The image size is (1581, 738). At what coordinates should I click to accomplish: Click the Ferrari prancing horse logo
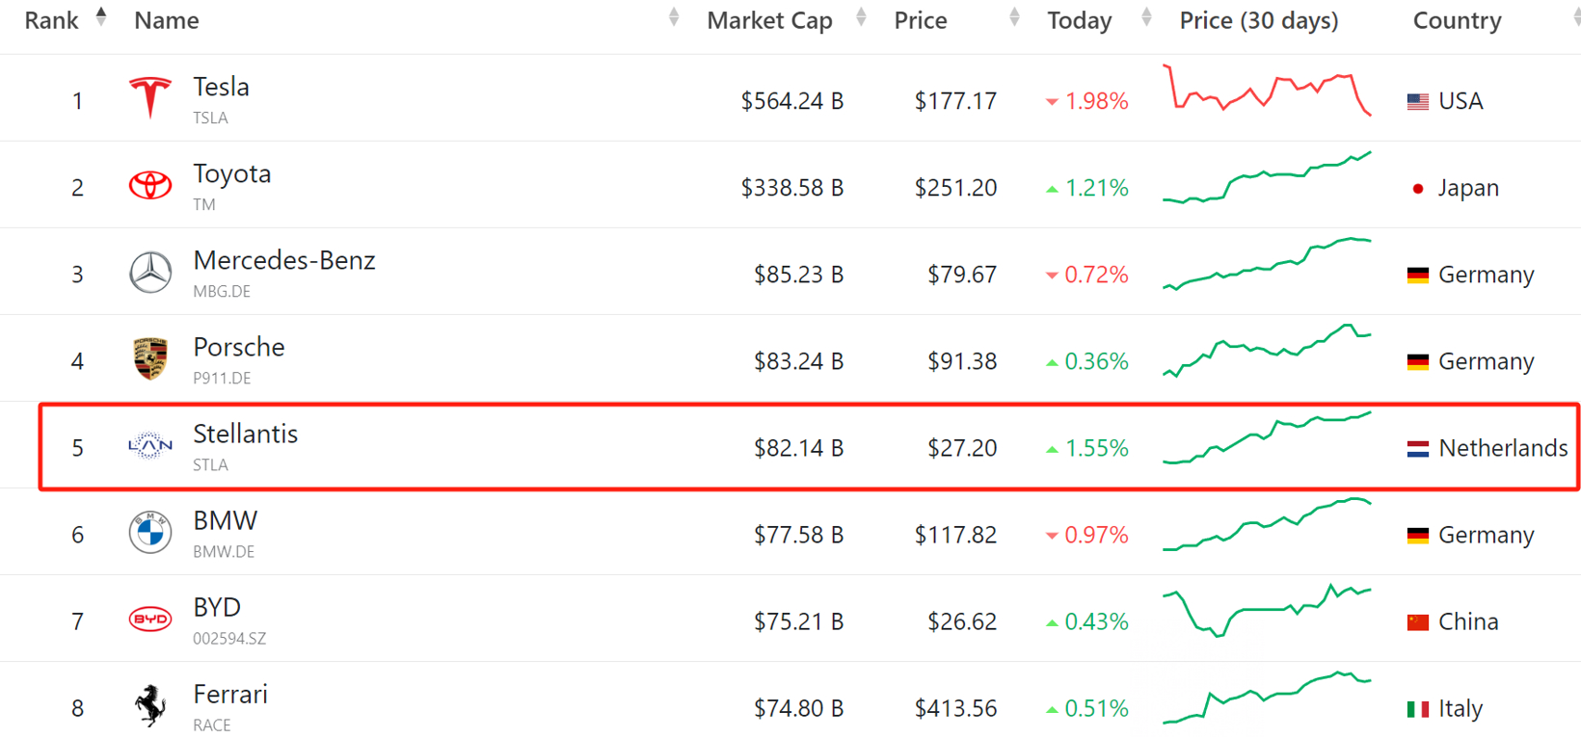(x=150, y=705)
